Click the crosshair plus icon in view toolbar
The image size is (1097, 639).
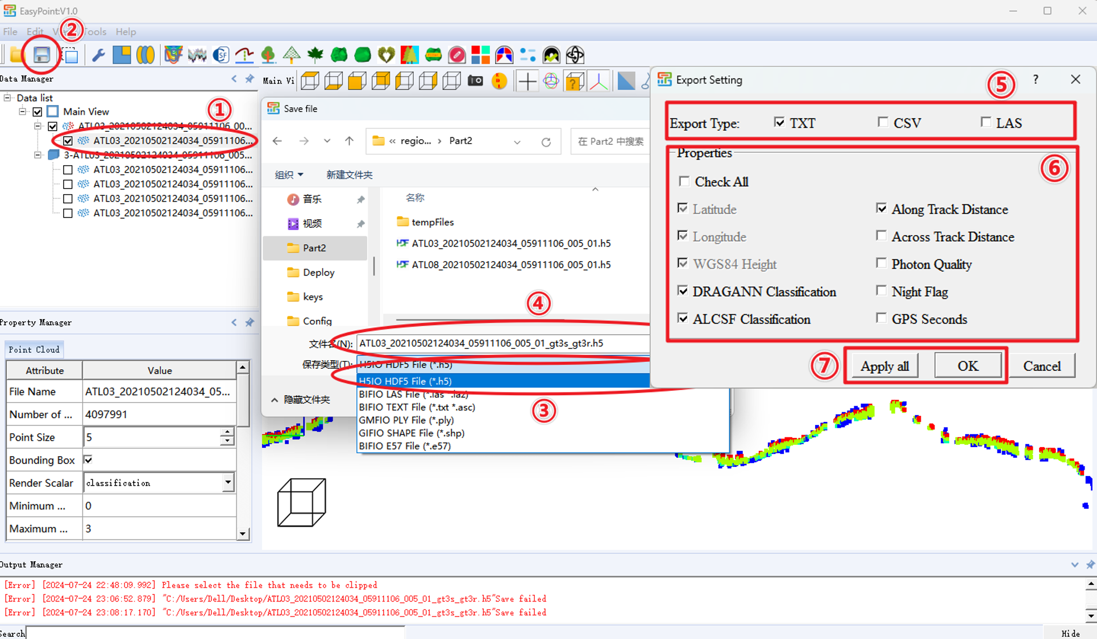[x=527, y=81]
